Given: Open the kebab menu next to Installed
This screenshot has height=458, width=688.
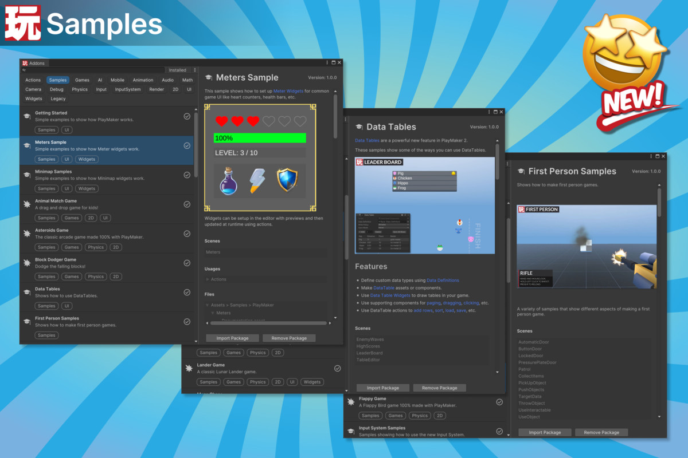Looking at the screenshot, I should 195,70.
